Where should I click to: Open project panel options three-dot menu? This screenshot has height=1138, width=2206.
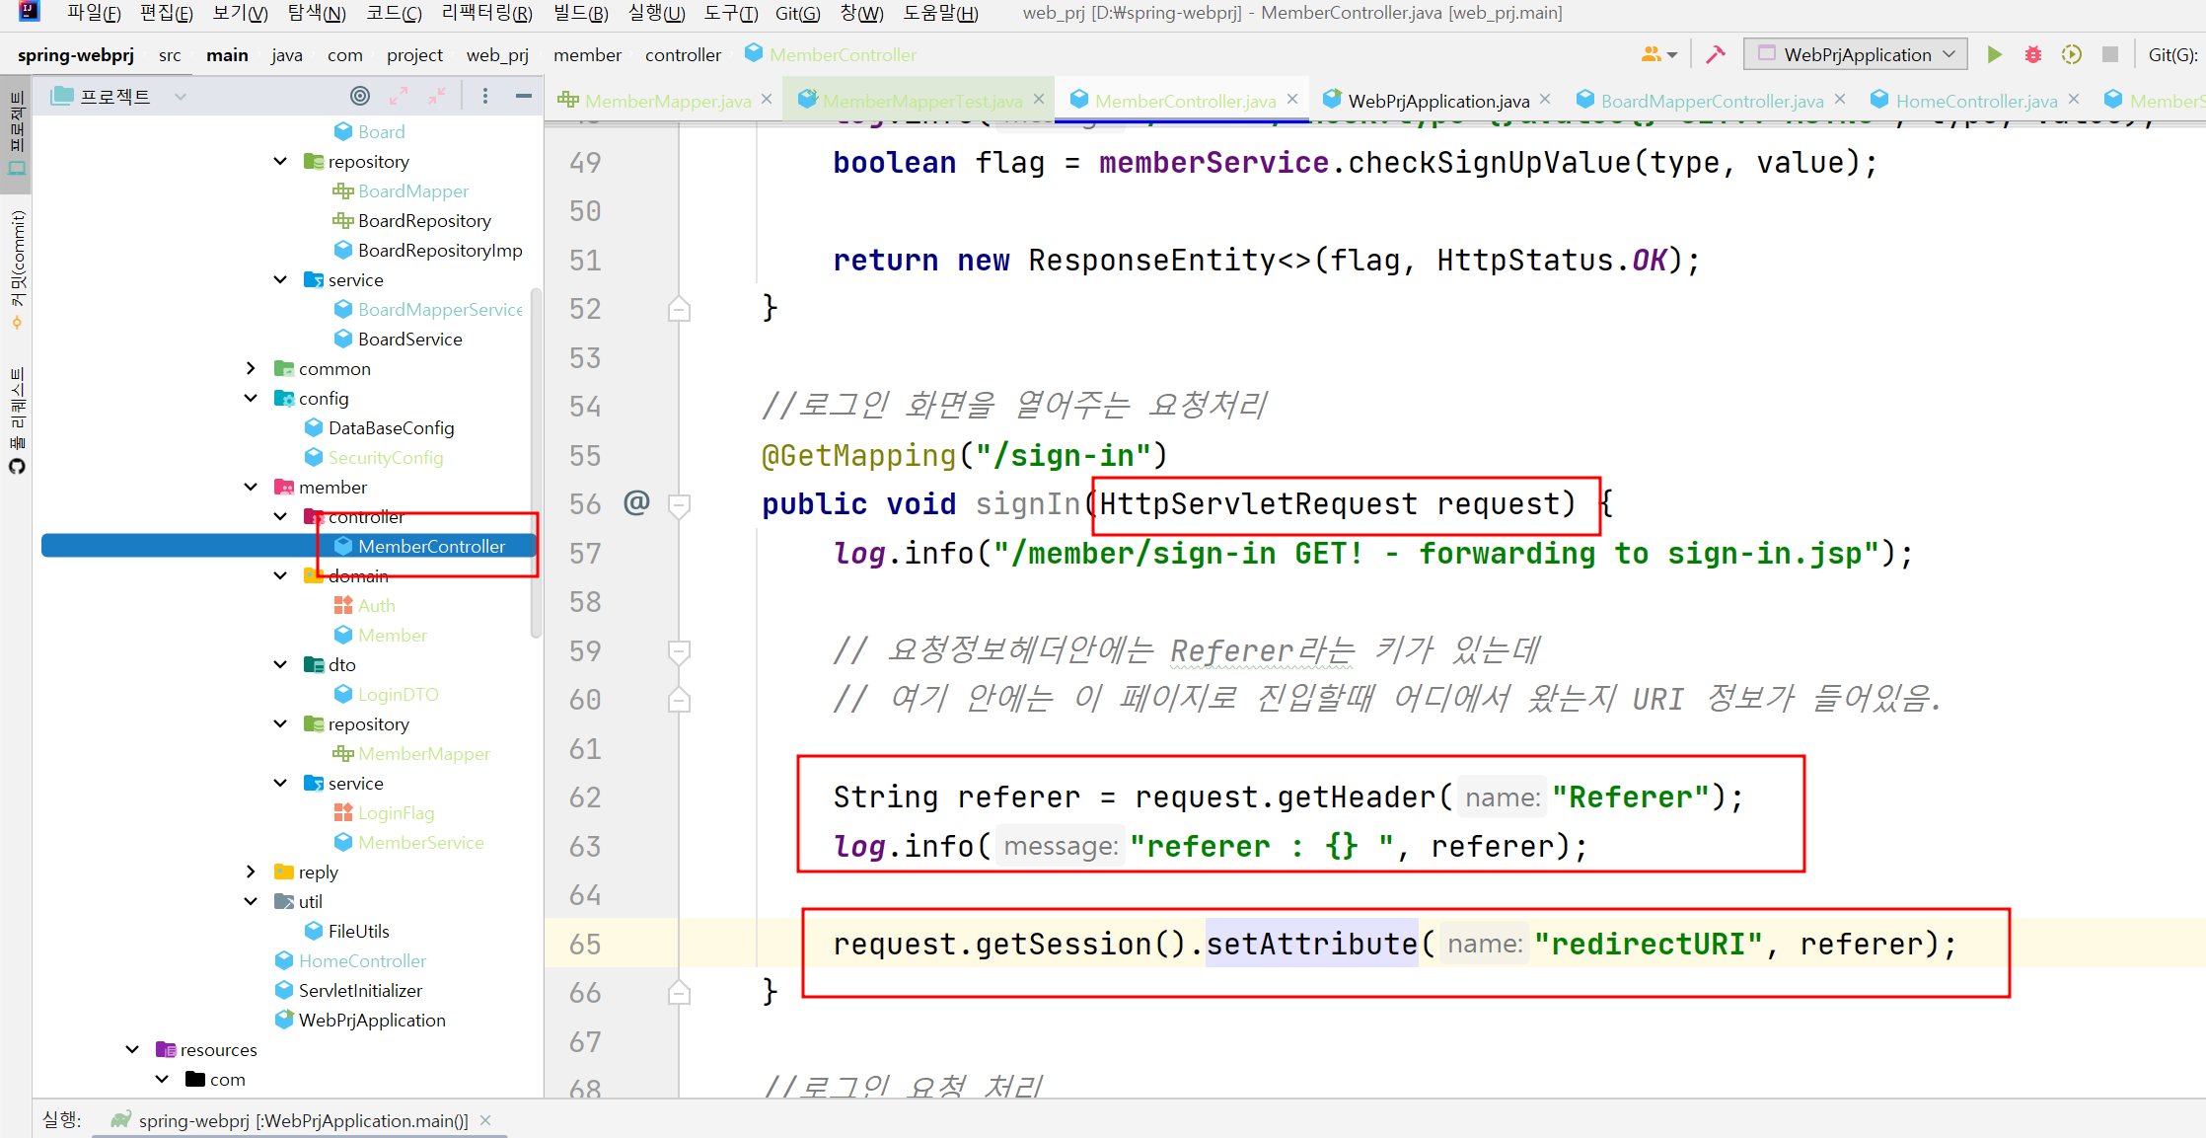coord(484,96)
